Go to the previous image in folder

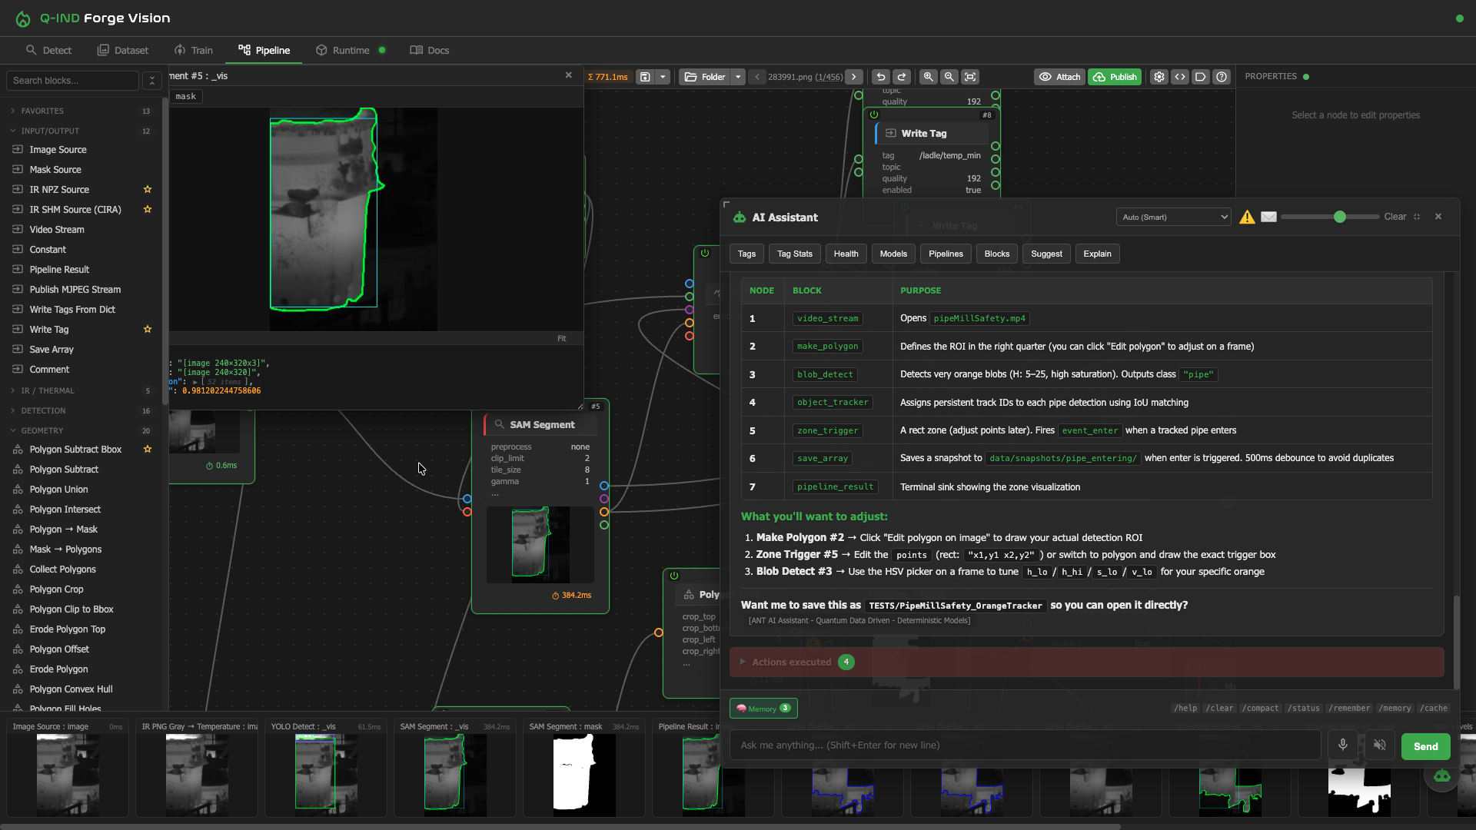pyautogui.click(x=757, y=77)
